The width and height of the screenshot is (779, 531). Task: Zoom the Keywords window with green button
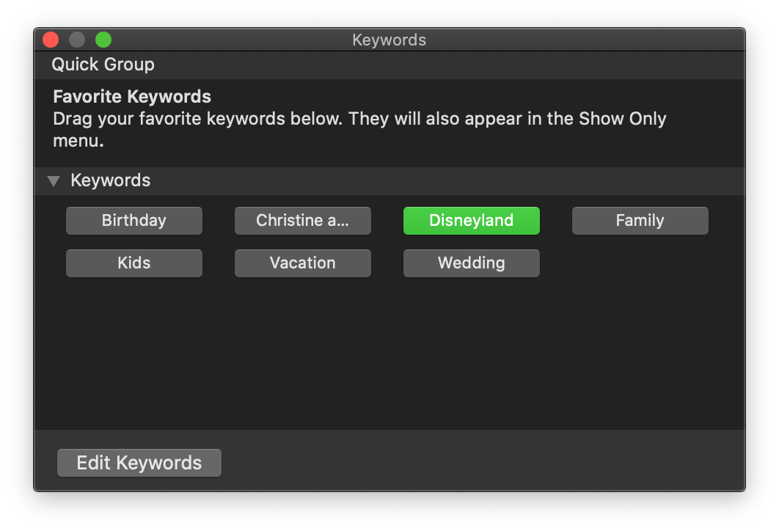pos(103,40)
